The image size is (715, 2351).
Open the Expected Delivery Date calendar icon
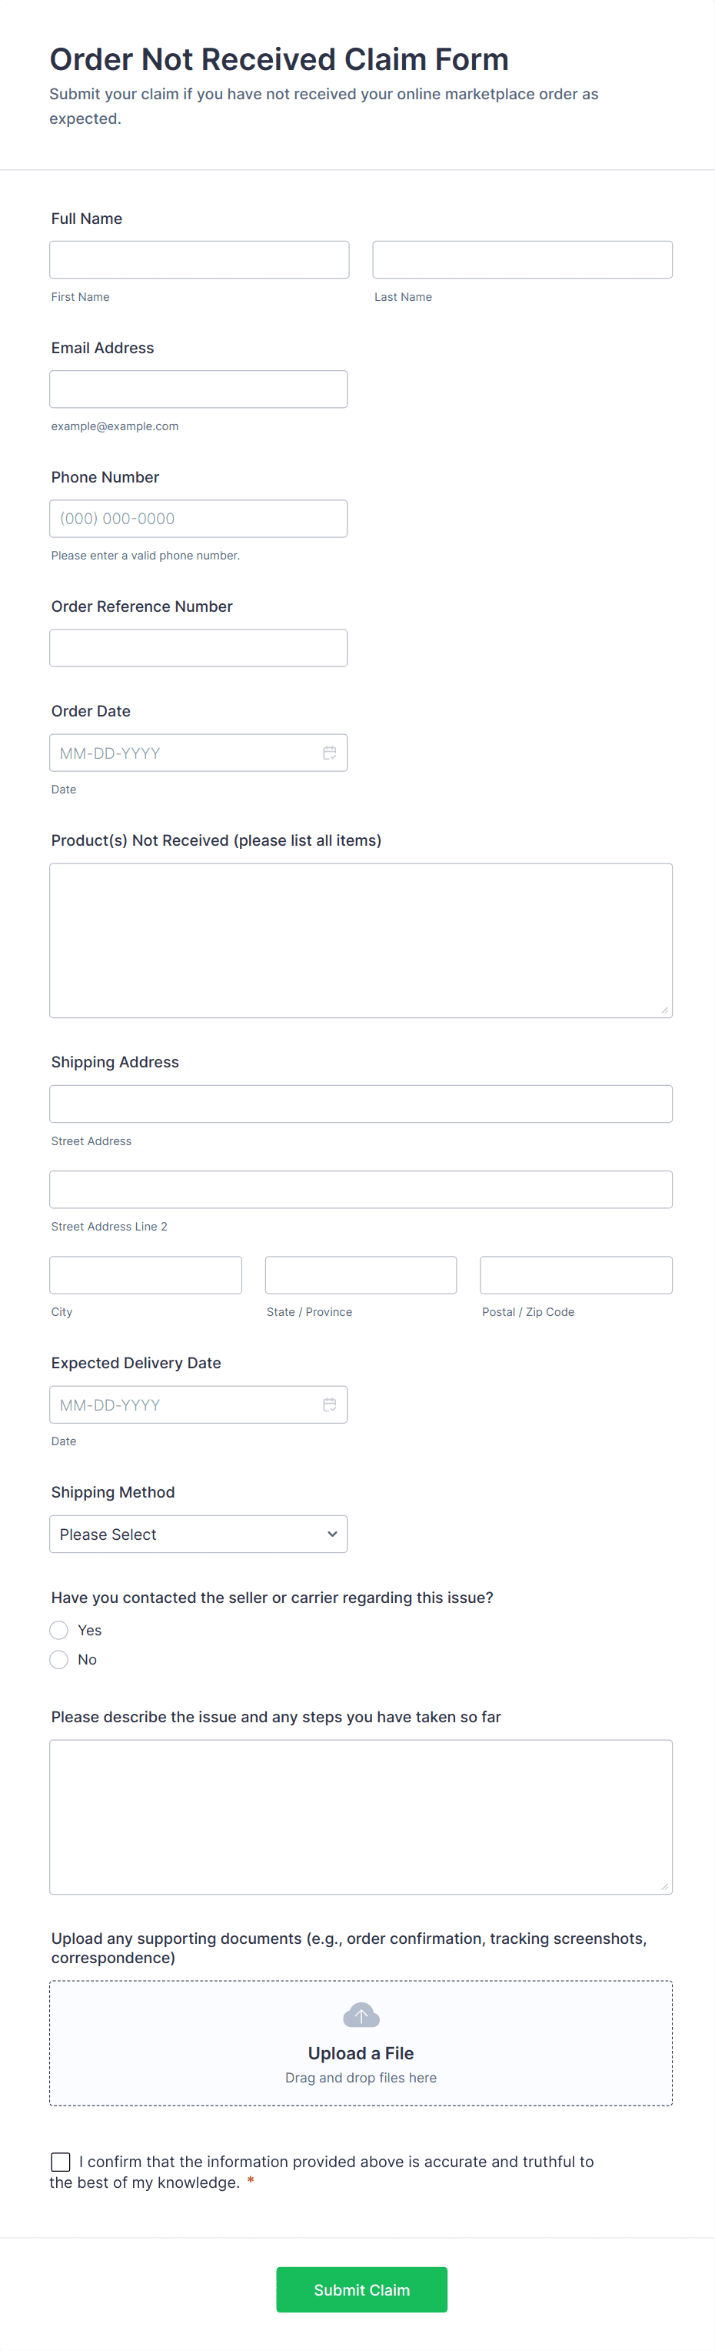(329, 1404)
